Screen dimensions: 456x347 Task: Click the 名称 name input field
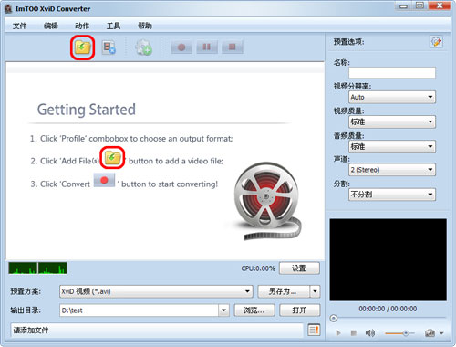coord(392,72)
